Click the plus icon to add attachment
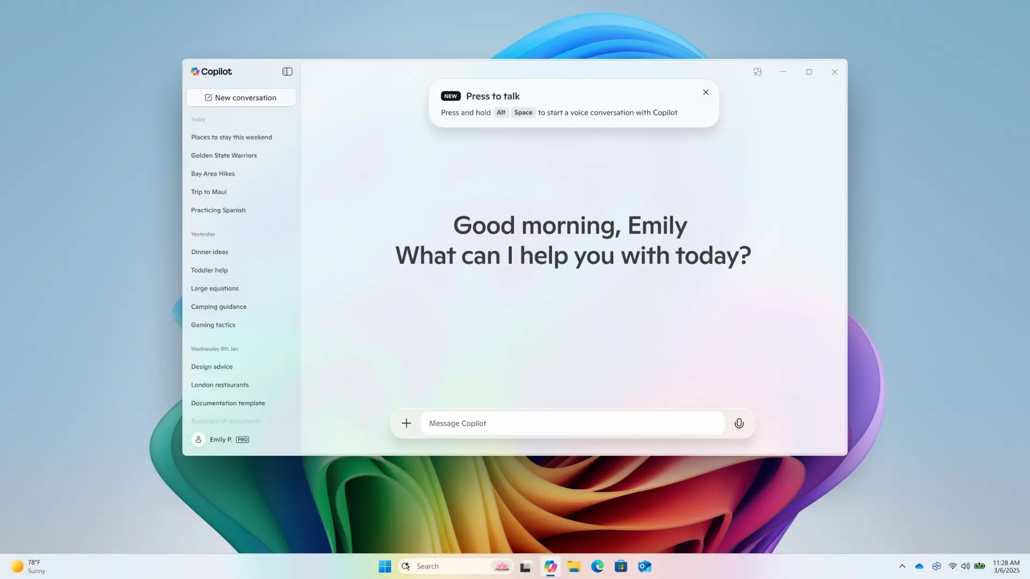 407,424
